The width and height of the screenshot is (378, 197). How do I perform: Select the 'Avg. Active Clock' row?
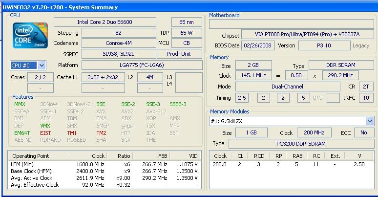pos(105,178)
